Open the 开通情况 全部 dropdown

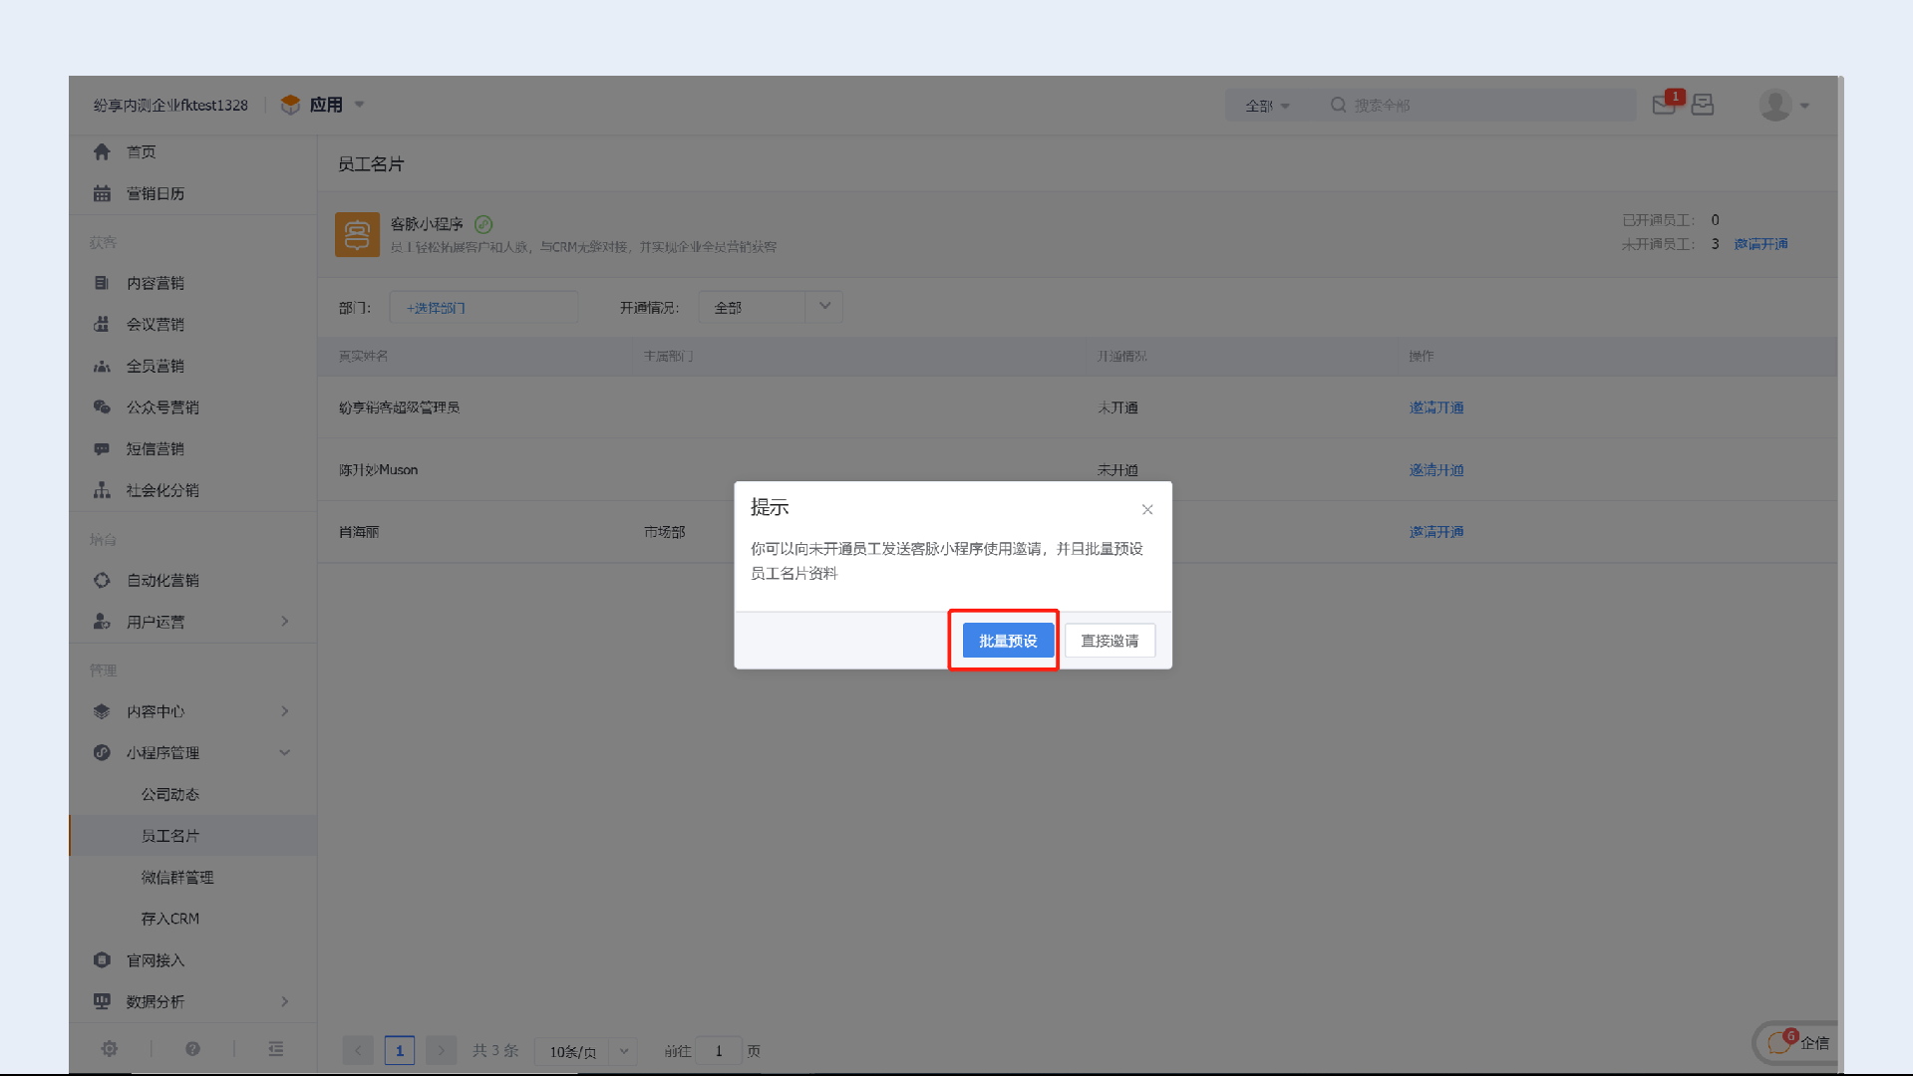coord(771,307)
